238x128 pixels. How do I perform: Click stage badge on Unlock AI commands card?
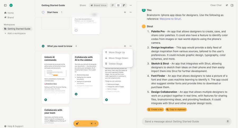[x=46, y=100]
